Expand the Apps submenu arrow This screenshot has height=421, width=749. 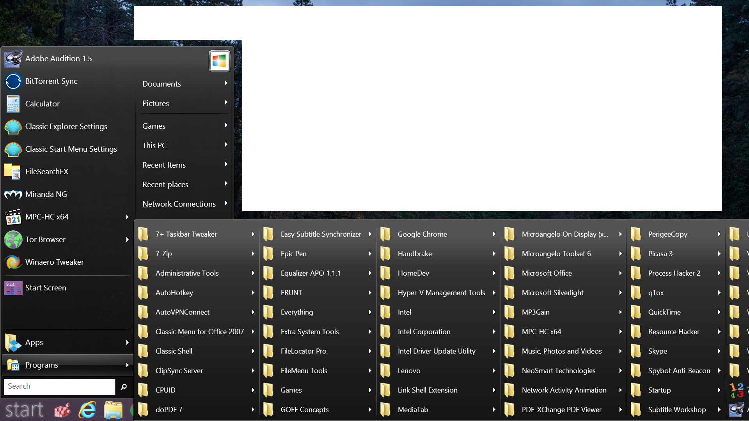pos(127,343)
